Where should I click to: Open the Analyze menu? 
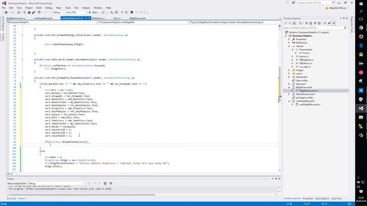pyautogui.click(x=86, y=7)
